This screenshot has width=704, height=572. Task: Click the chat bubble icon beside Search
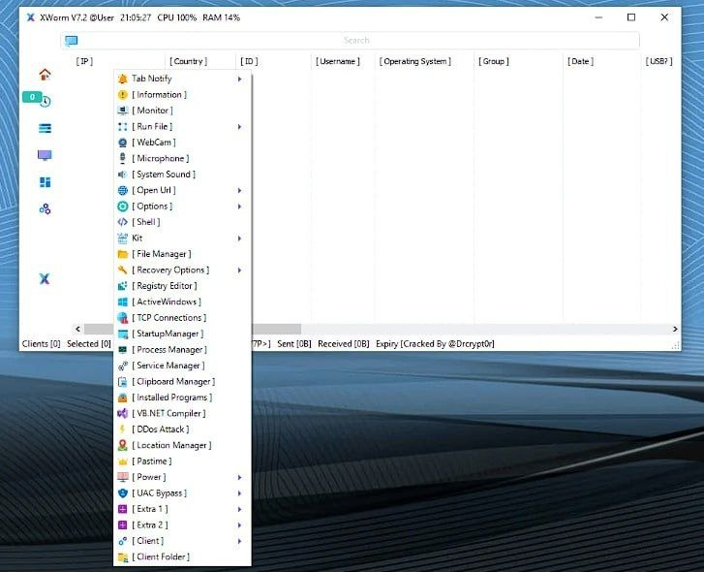click(x=71, y=41)
